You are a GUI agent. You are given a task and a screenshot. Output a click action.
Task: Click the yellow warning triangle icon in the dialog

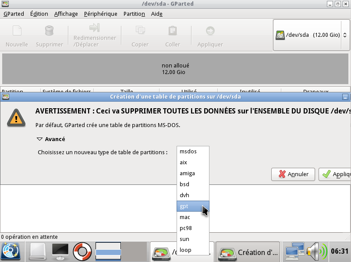click(16, 118)
